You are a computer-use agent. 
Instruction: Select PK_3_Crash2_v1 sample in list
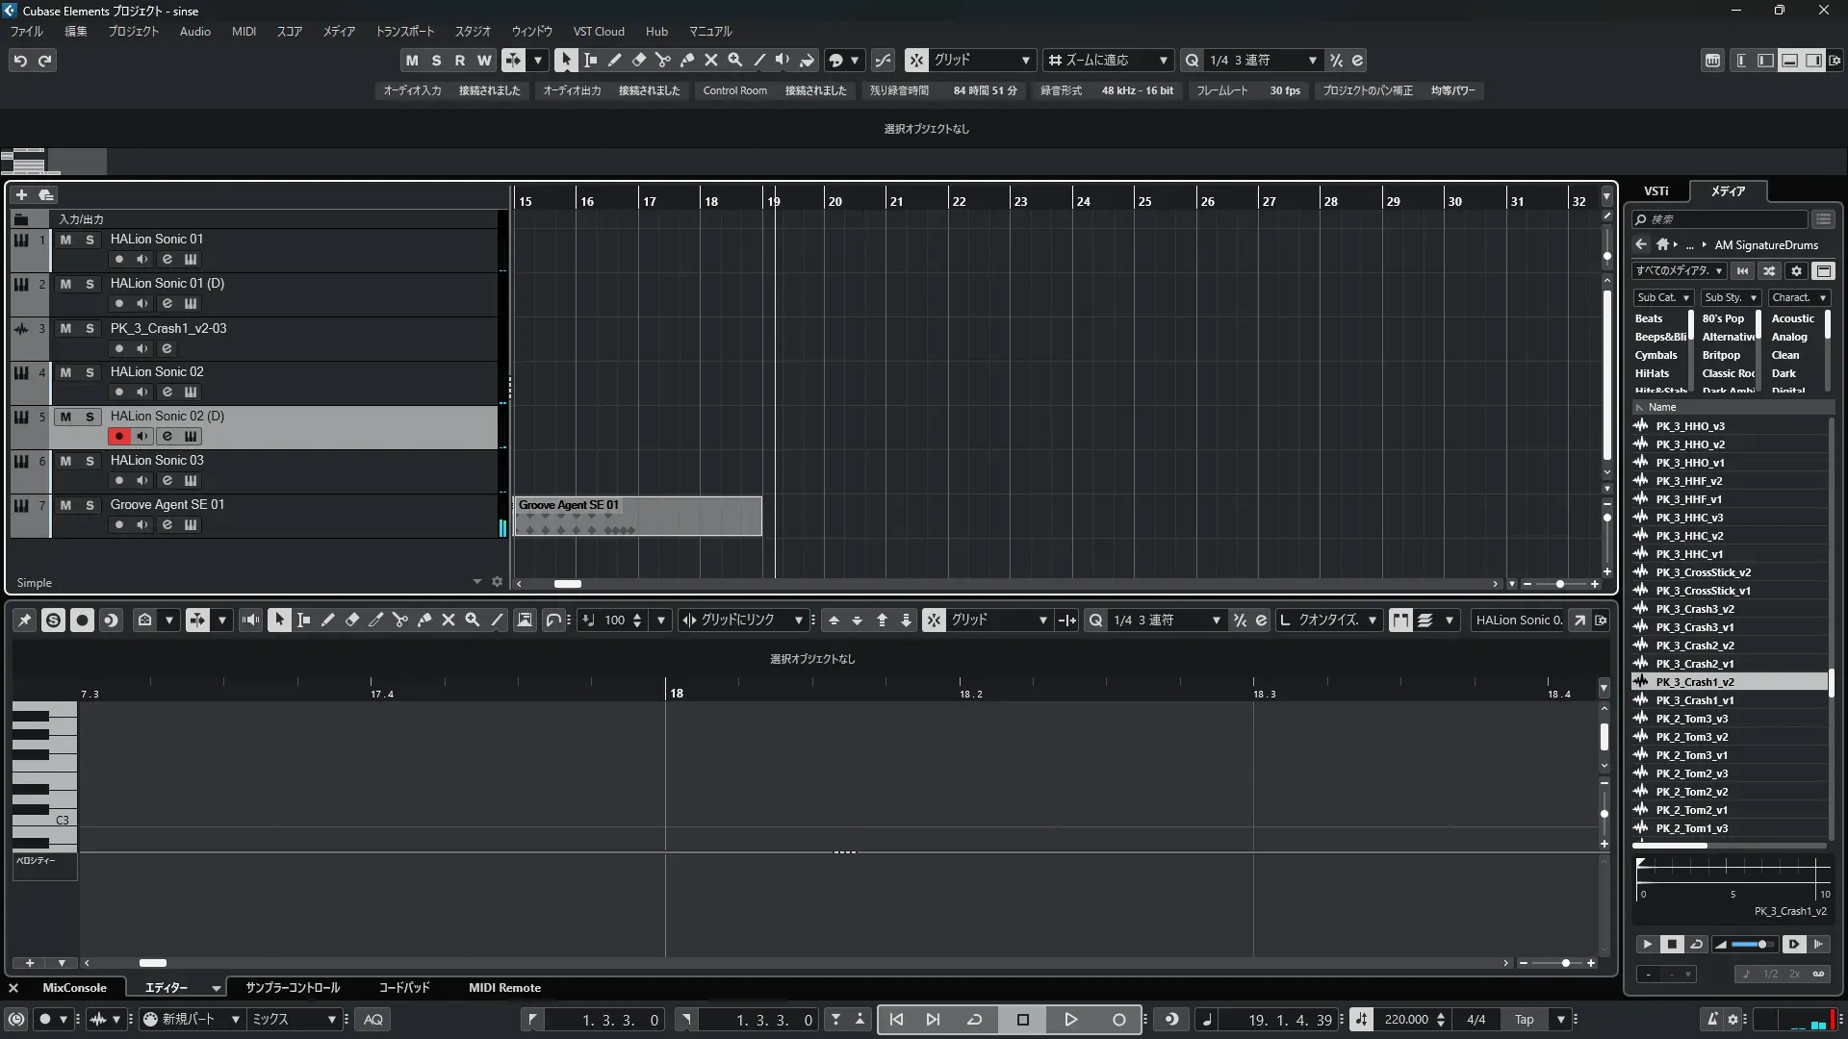pos(1694,664)
